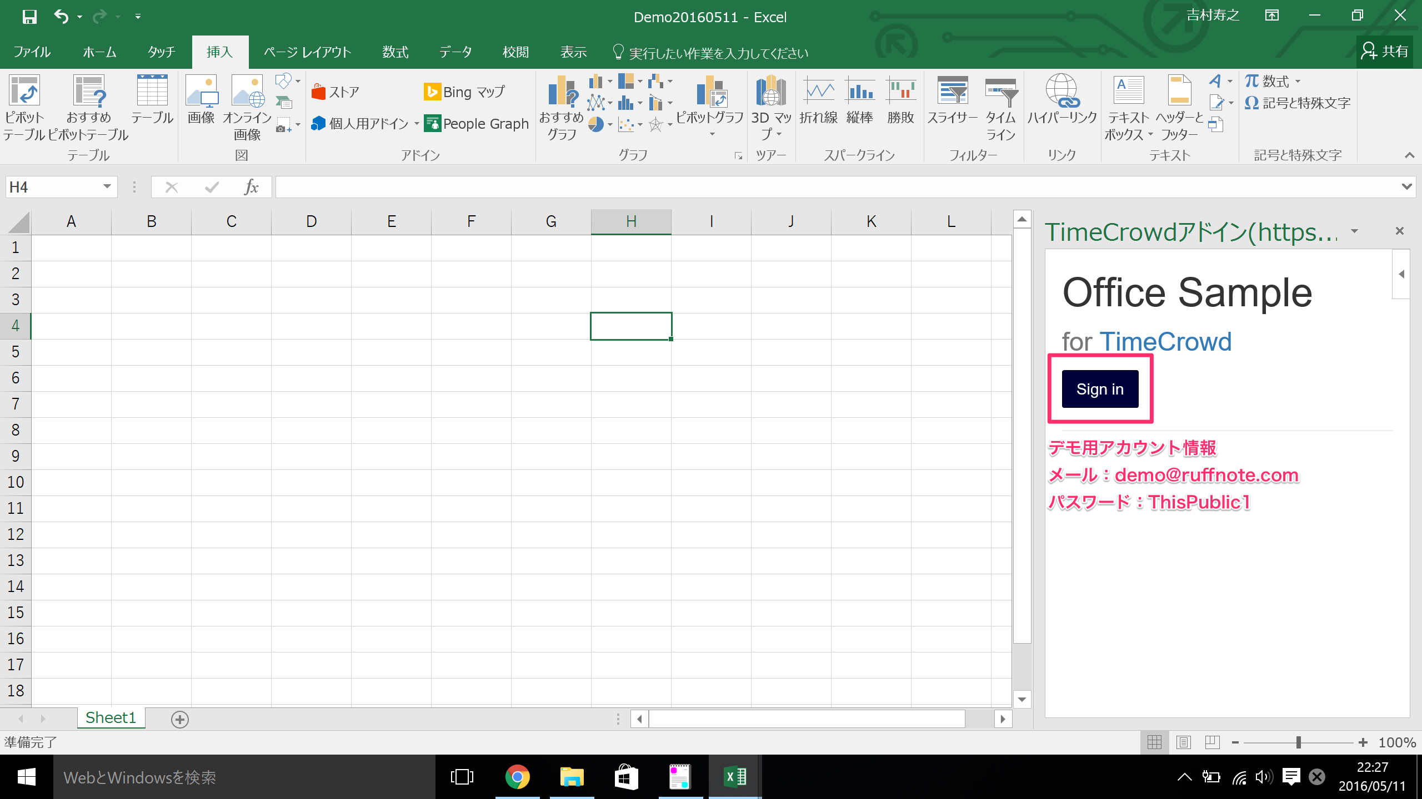The width and height of the screenshot is (1422, 799).
Task: Open Chrome from the taskbar
Action: coord(517,777)
